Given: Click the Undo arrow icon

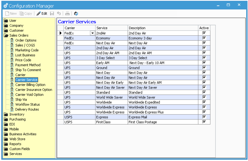Looking at the screenshot, I should point(59,14).
